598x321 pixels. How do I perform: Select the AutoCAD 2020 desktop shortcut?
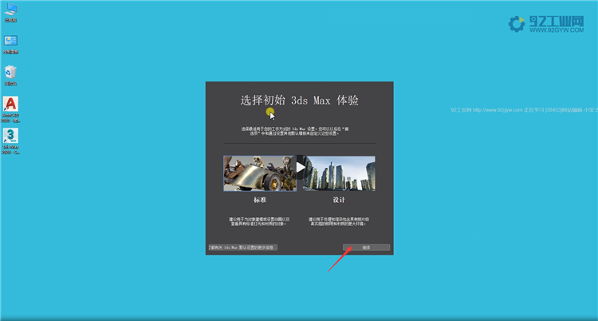[x=10, y=109]
